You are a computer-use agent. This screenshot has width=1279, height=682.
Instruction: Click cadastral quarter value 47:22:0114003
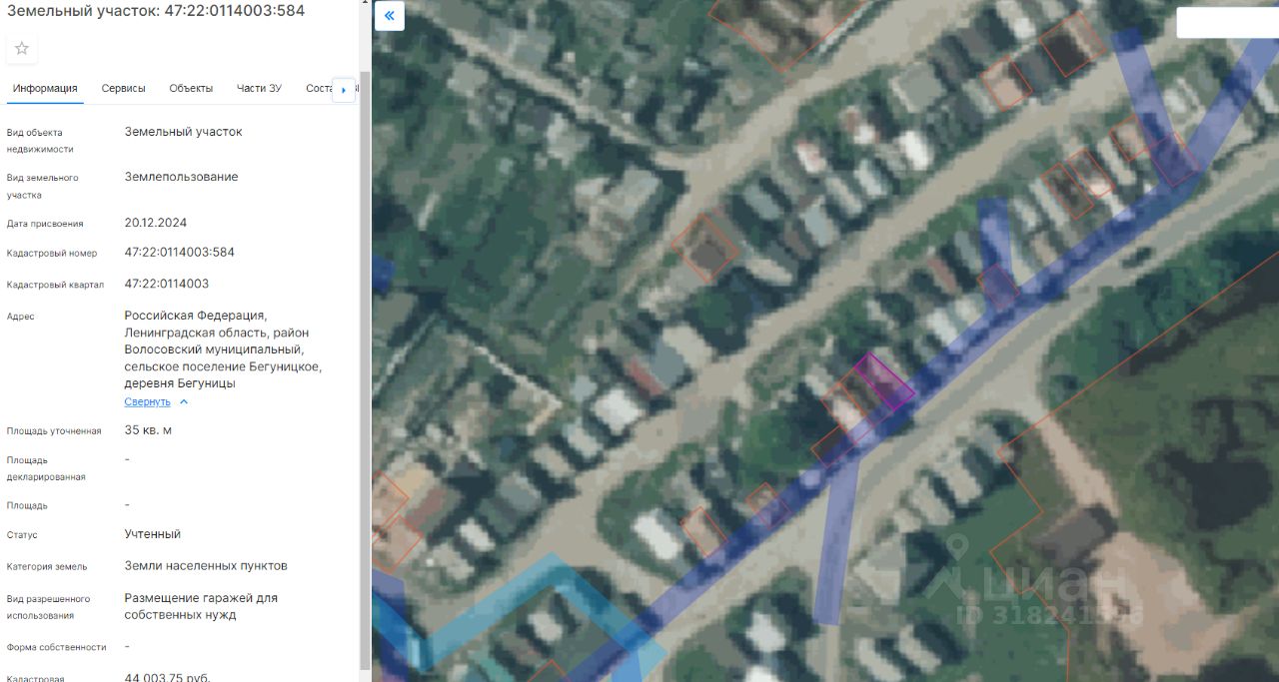(x=166, y=284)
